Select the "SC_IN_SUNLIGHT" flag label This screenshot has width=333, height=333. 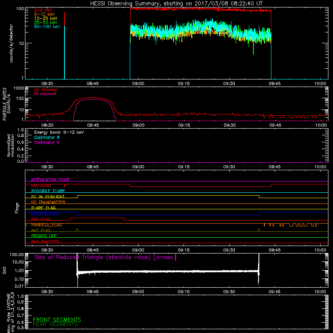(x=48, y=196)
